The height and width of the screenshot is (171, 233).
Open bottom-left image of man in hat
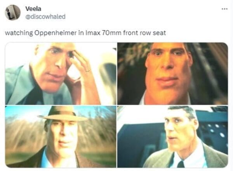(x=61, y=137)
